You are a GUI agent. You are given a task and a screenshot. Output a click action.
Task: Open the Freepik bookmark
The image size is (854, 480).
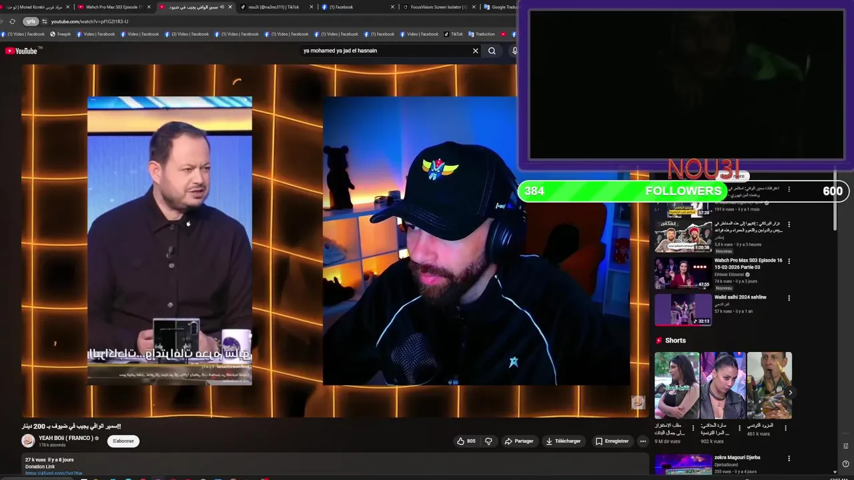click(x=61, y=34)
